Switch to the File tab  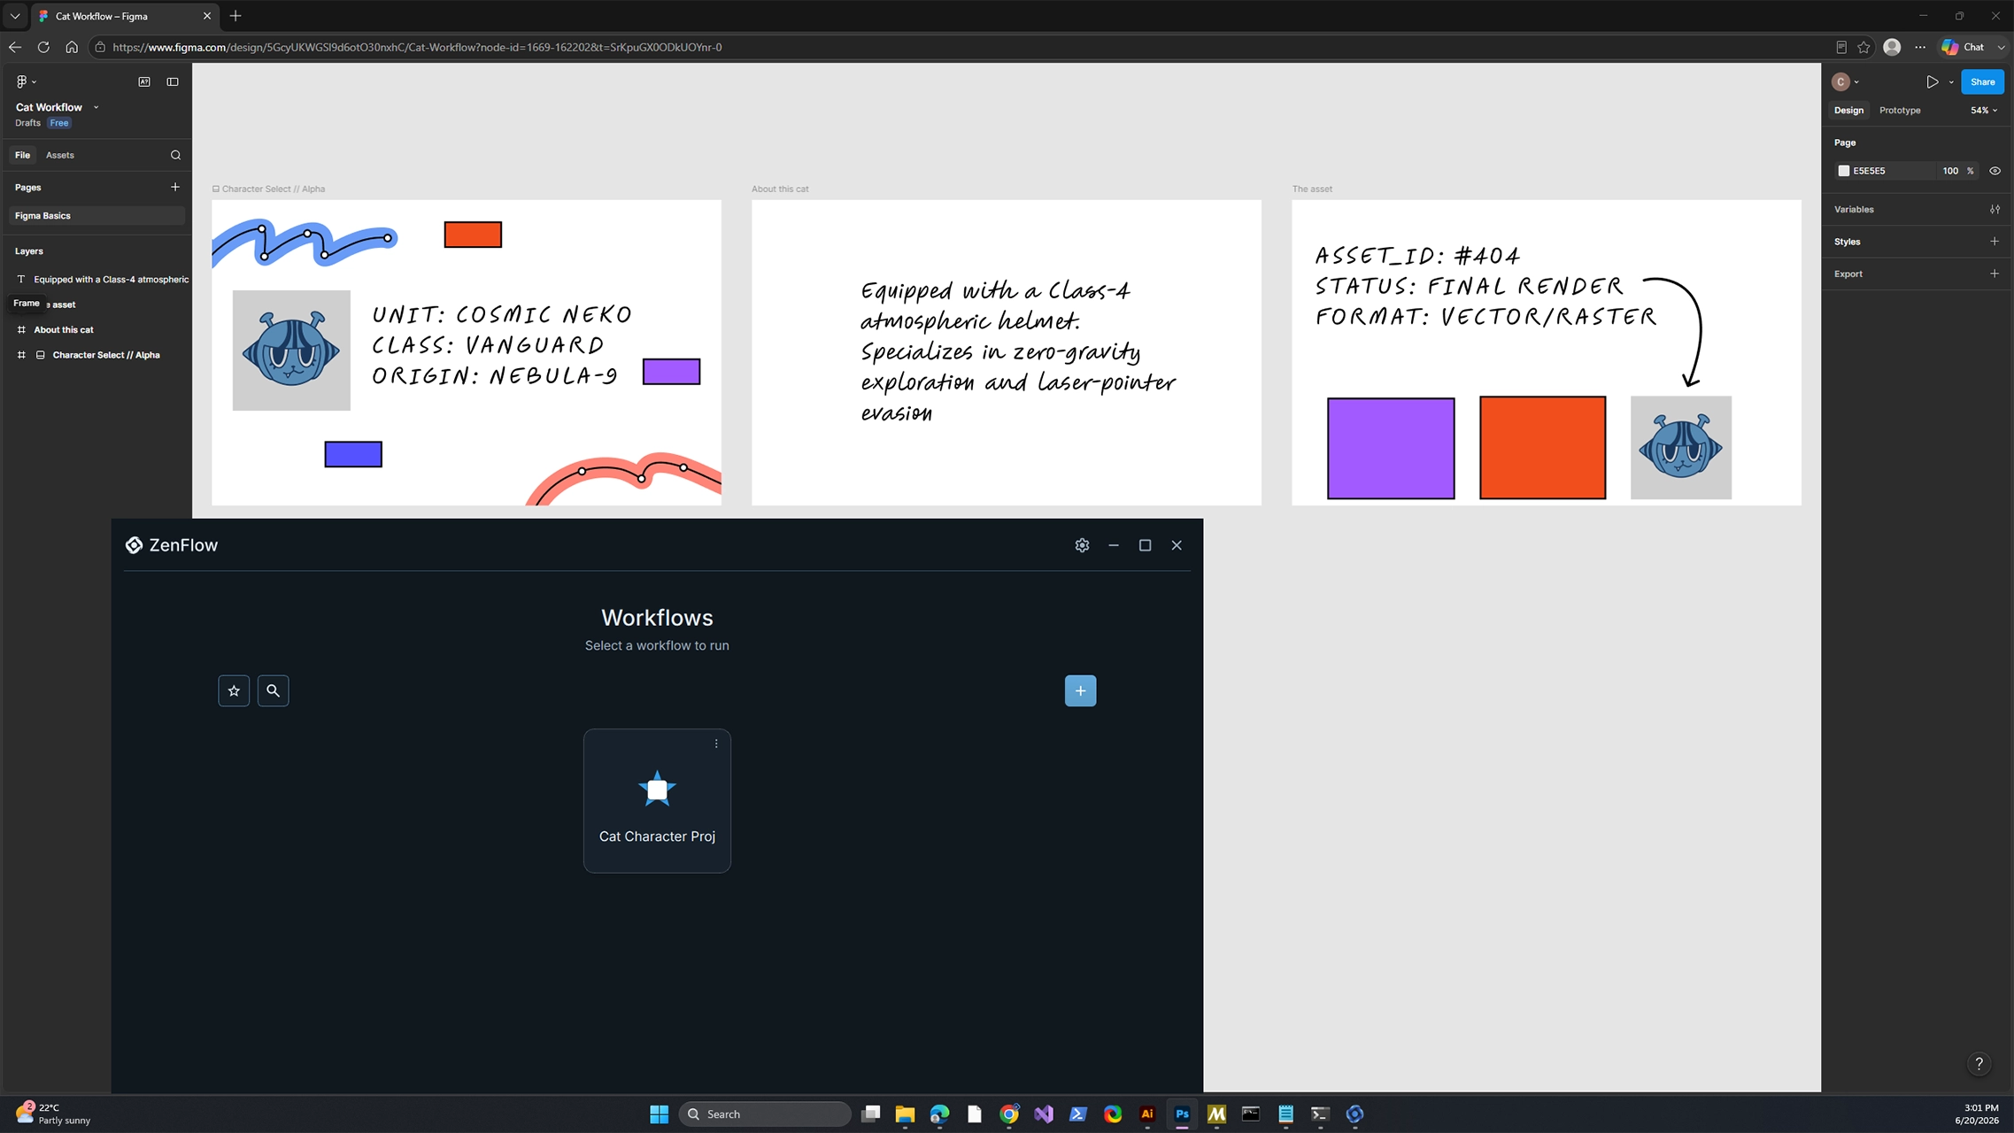[22, 155]
